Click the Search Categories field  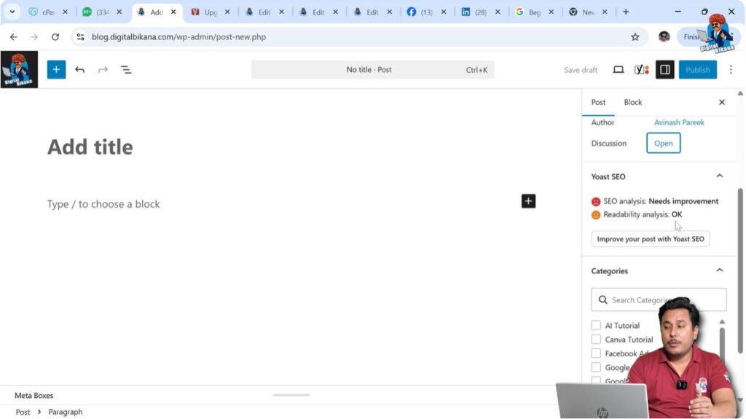pyautogui.click(x=659, y=299)
